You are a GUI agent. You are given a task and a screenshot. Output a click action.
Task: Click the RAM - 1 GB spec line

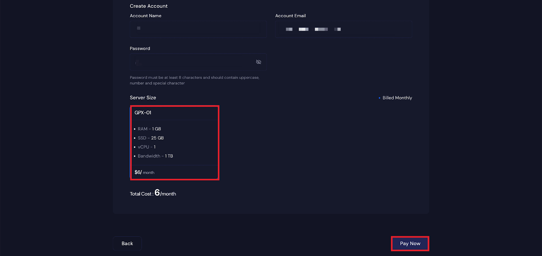click(x=149, y=129)
